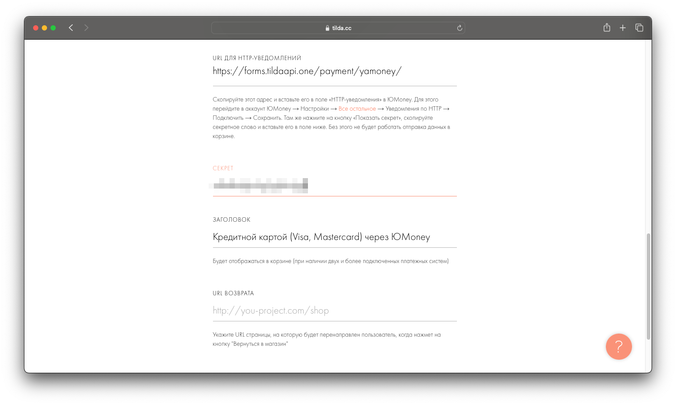Screen dimensions: 676x405
Task: Click the page vertical scrollbar thumb
Action: click(648, 286)
